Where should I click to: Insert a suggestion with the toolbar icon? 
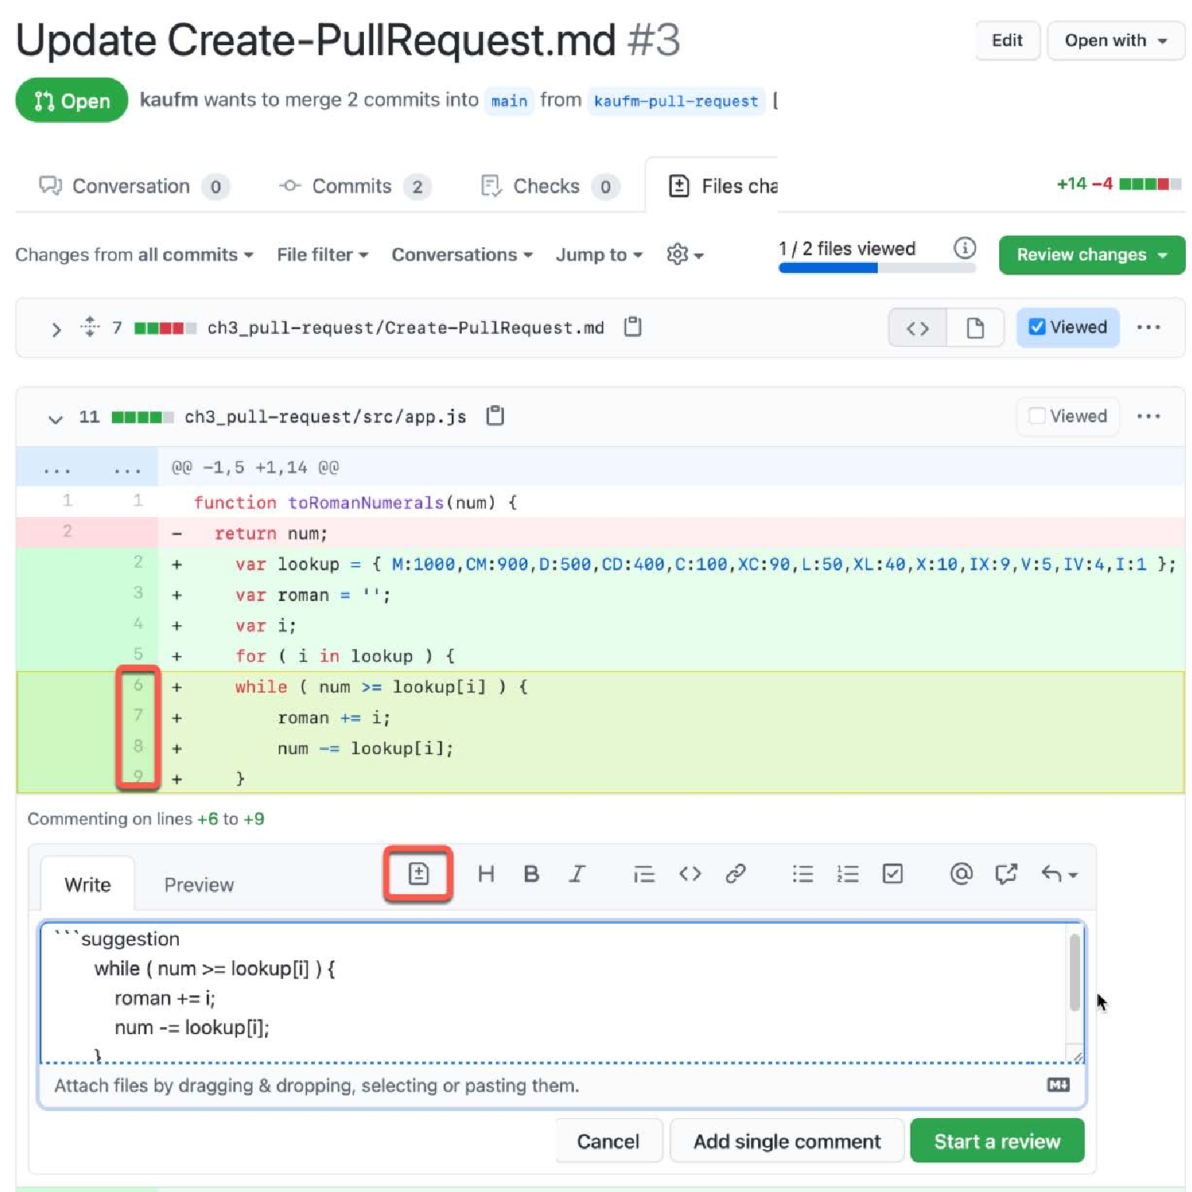[418, 874]
